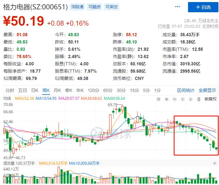Click the 46.73 low marker on chart
Viewport: 219px width, 185px height.
pyautogui.click(x=20, y=158)
